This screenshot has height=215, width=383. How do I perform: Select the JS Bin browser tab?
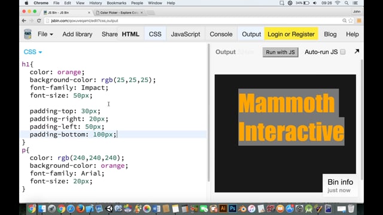click(x=66, y=13)
